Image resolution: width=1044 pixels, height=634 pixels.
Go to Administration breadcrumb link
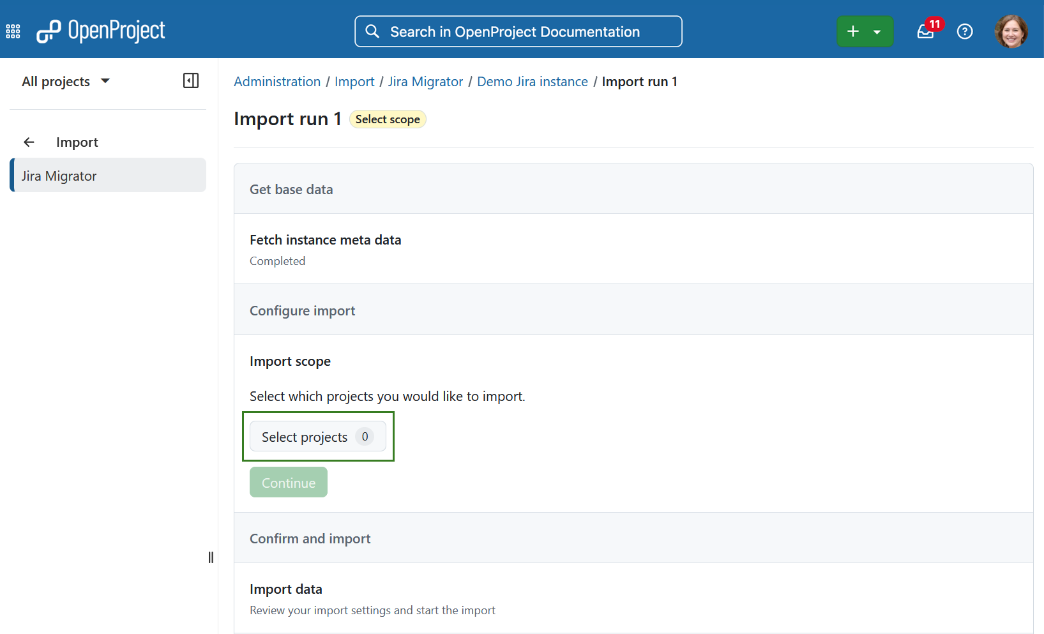[277, 82]
